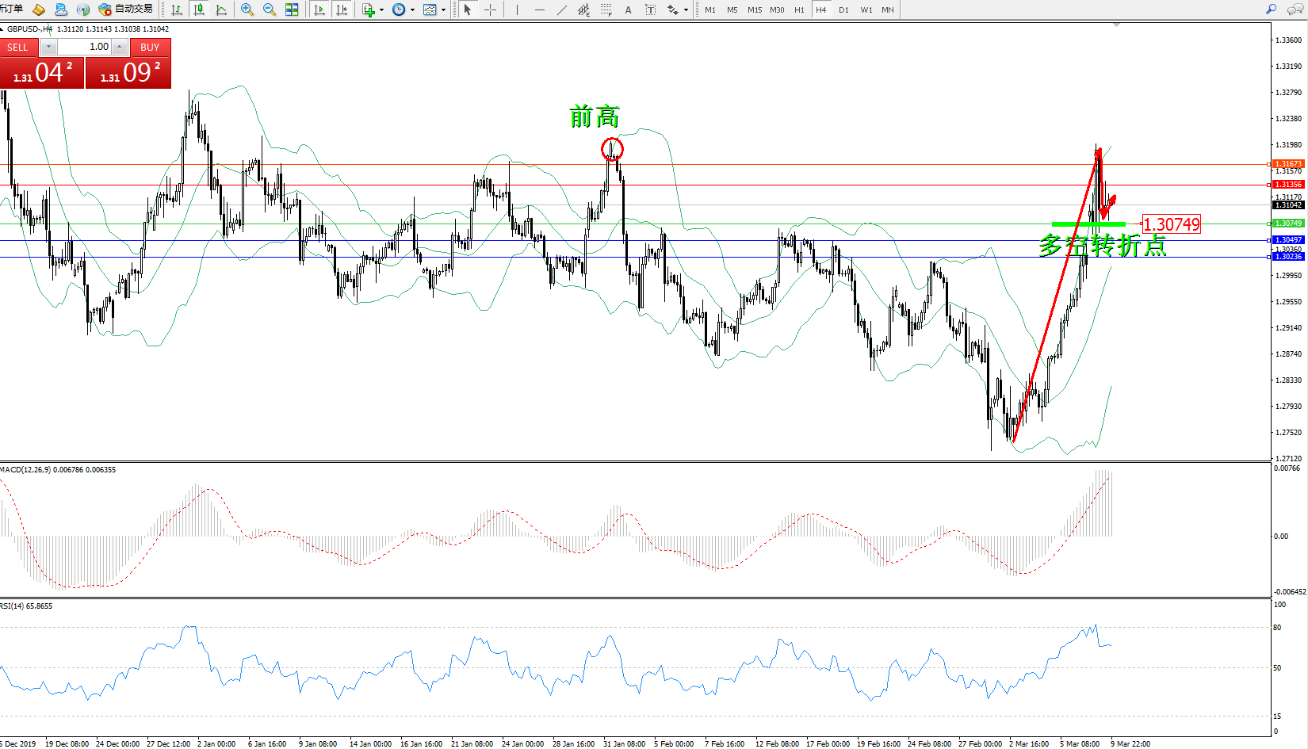Select the crosshair cursor tool
1308x749 pixels.
click(x=490, y=10)
